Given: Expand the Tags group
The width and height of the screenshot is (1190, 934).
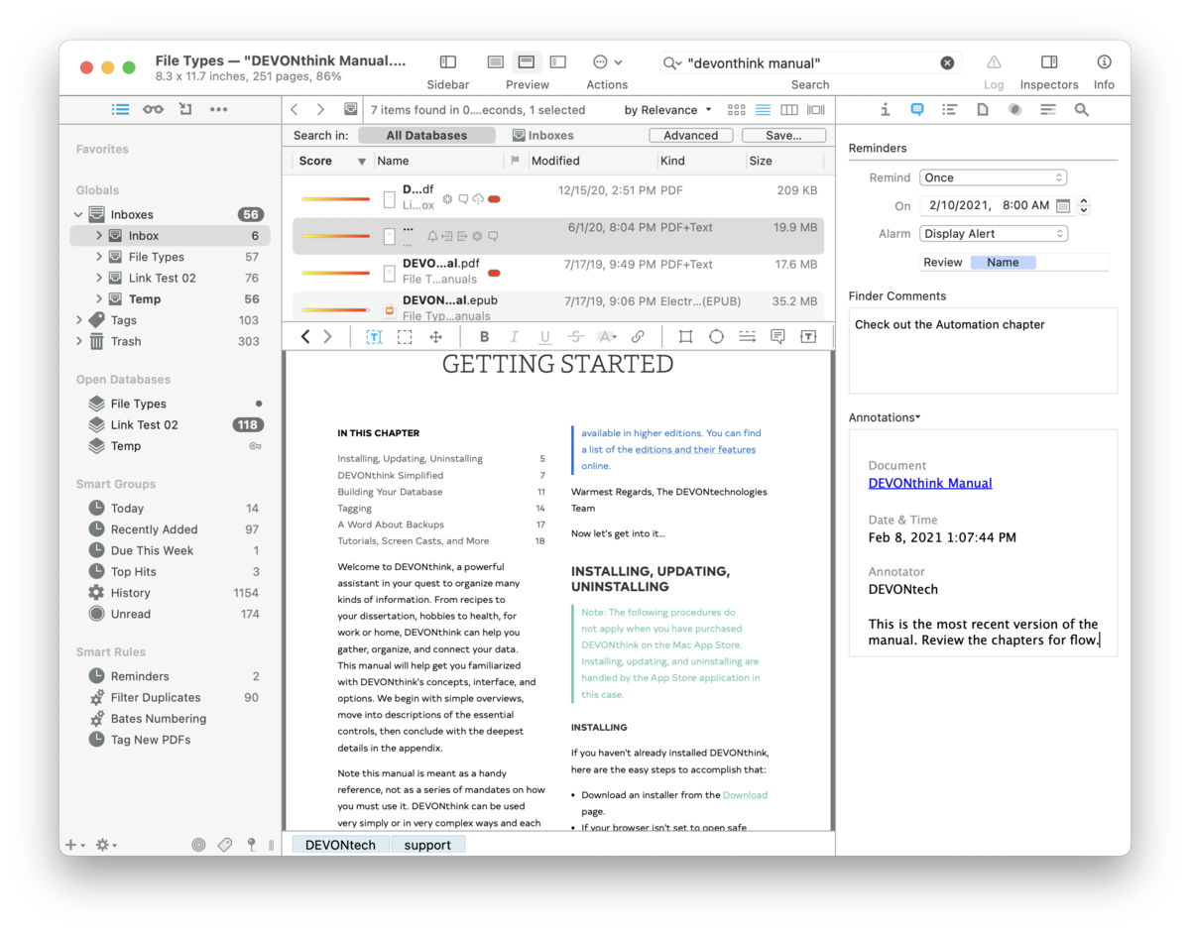Looking at the screenshot, I should pyautogui.click(x=78, y=320).
